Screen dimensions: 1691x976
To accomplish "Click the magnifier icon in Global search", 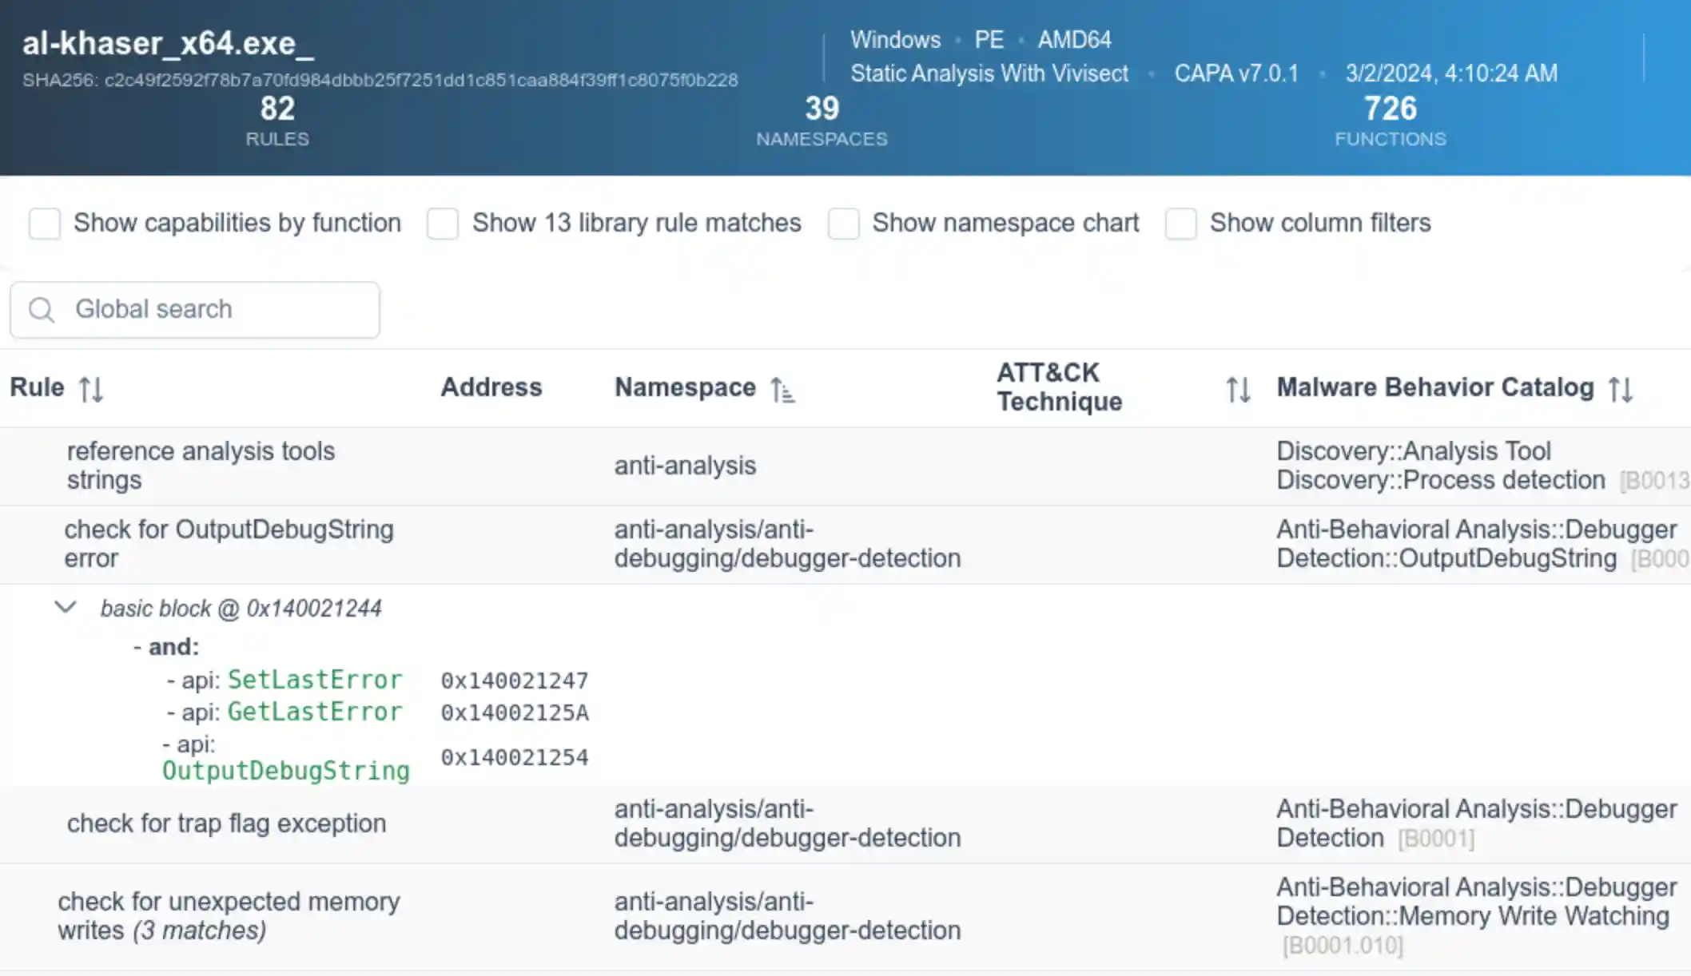I will [42, 309].
